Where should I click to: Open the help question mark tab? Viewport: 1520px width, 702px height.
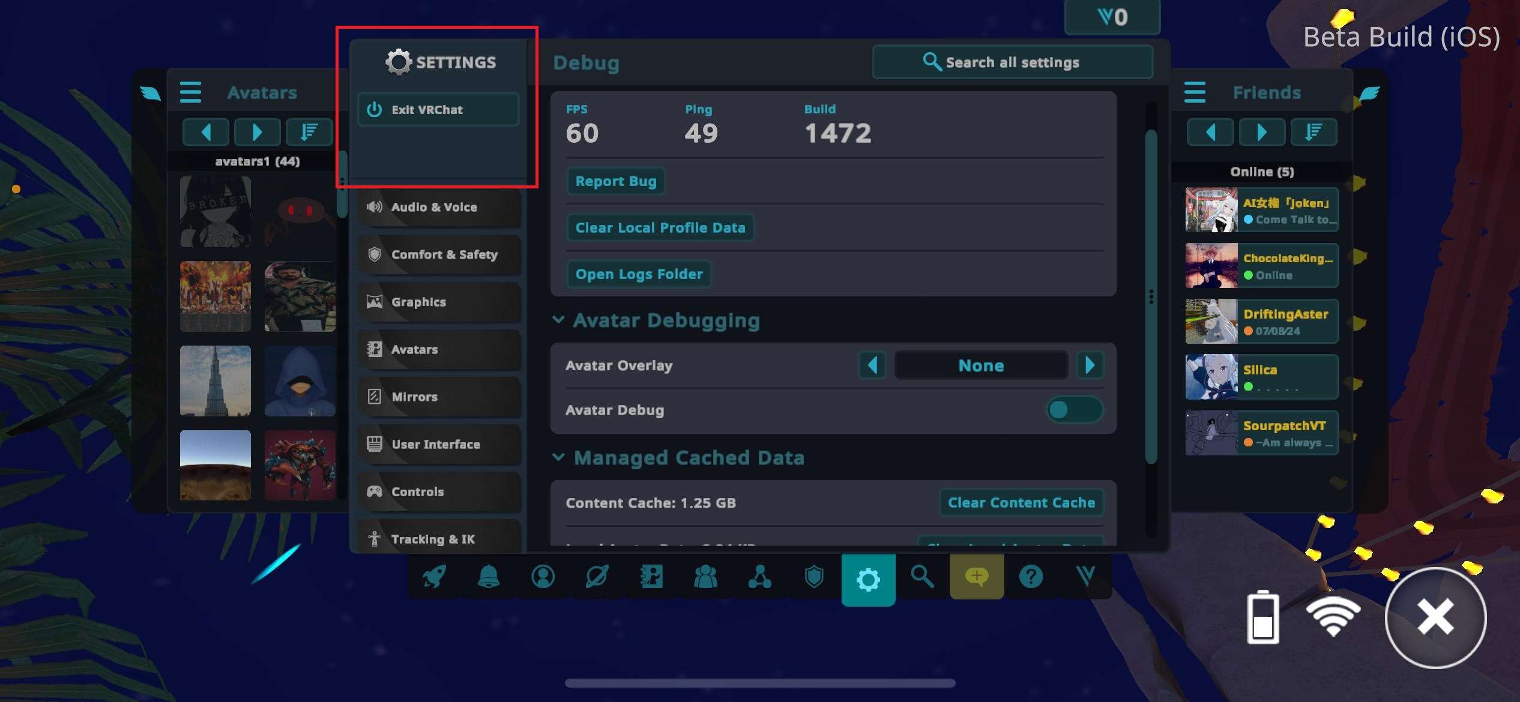coord(1031,577)
